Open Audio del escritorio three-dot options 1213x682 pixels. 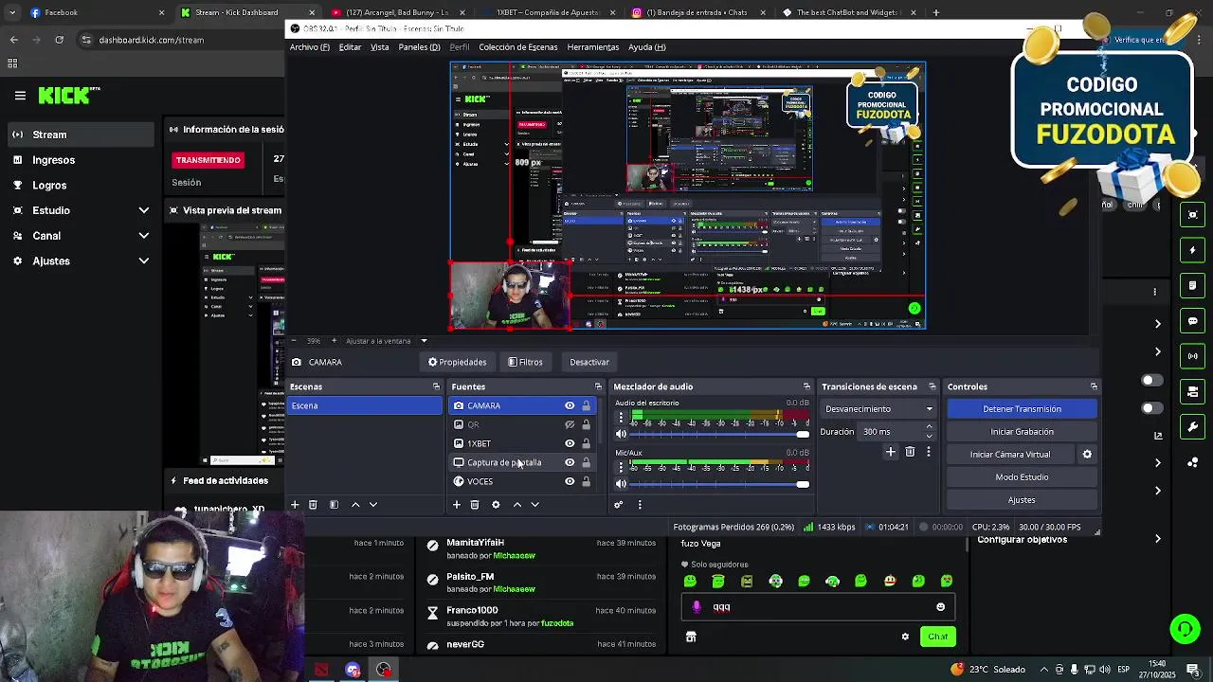click(621, 417)
